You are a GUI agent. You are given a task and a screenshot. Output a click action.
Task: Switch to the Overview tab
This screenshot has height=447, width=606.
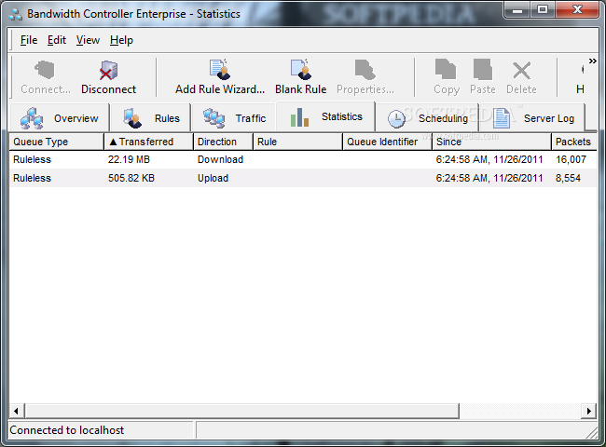[x=60, y=117]
